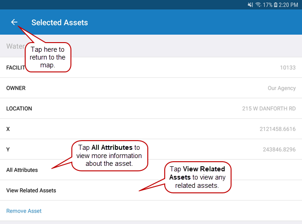The width and height of the screenshot is (302, 224).
Task: Select the Our Agency owner value
Action: coord(281,88)
